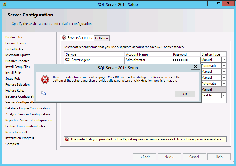Select Product Updates in the setup steps list
The height and width of the screenshot is (166, 236).
point(17,61)
